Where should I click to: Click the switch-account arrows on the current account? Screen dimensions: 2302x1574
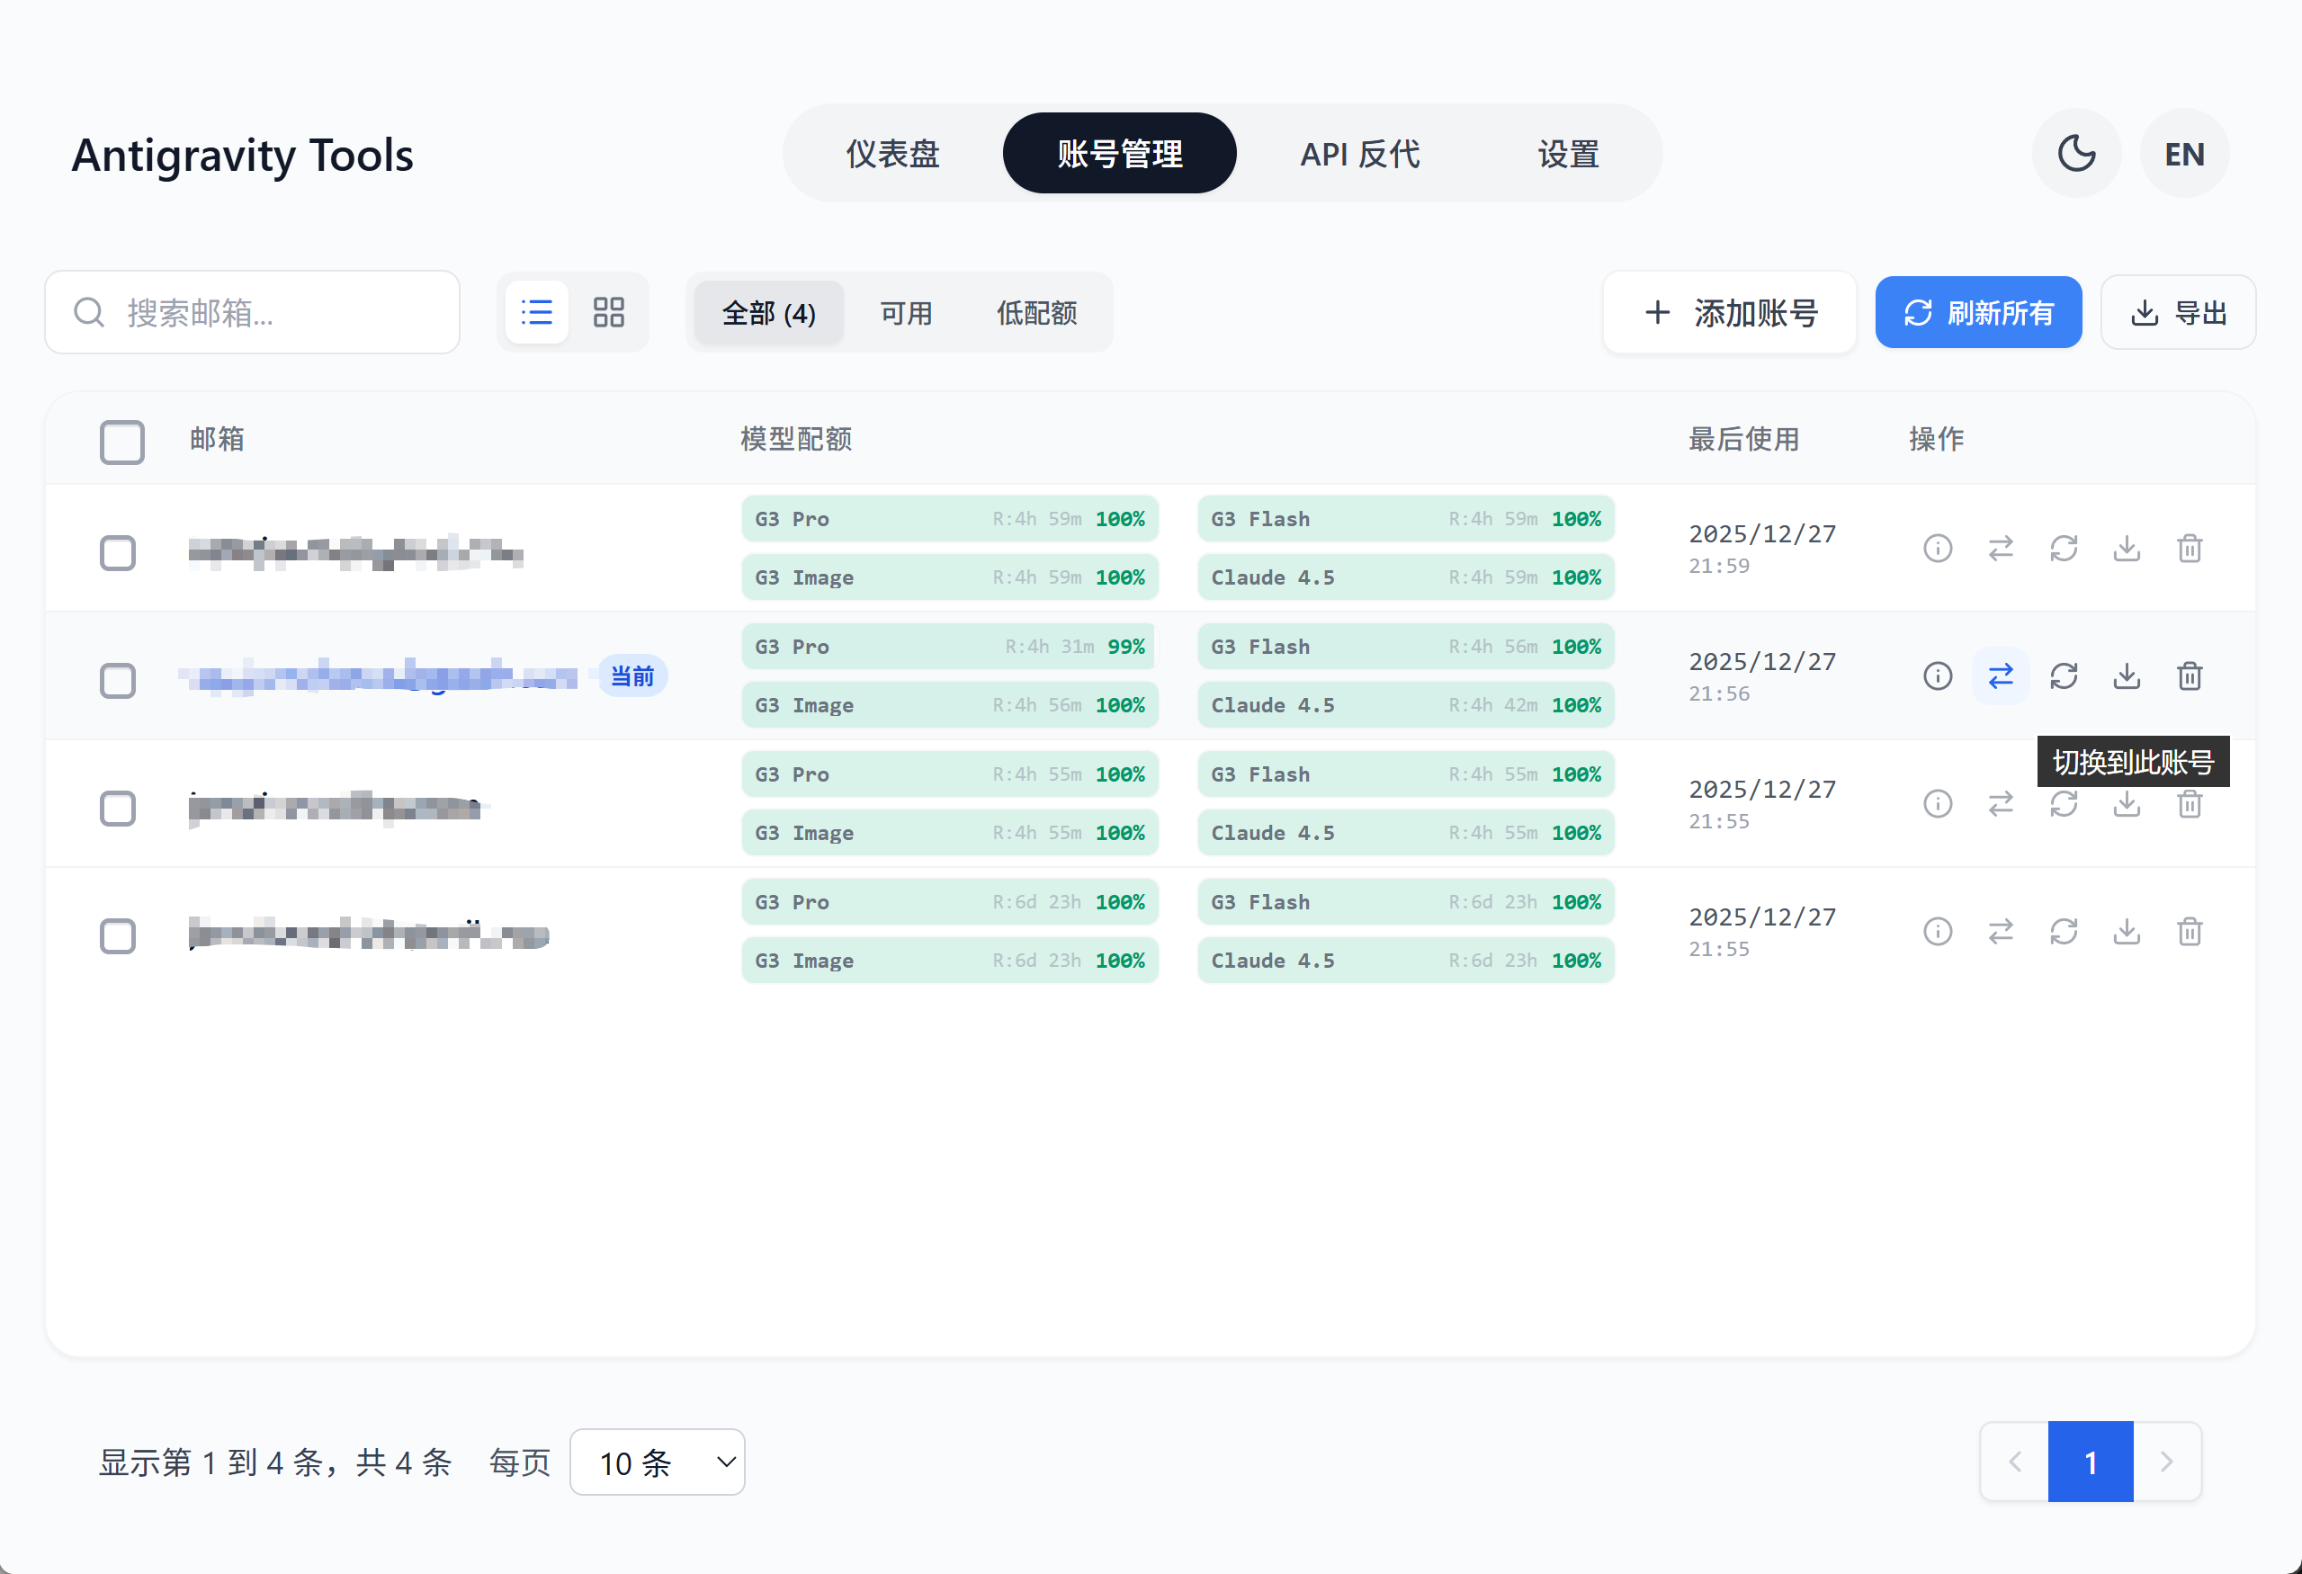point(2000,676)
